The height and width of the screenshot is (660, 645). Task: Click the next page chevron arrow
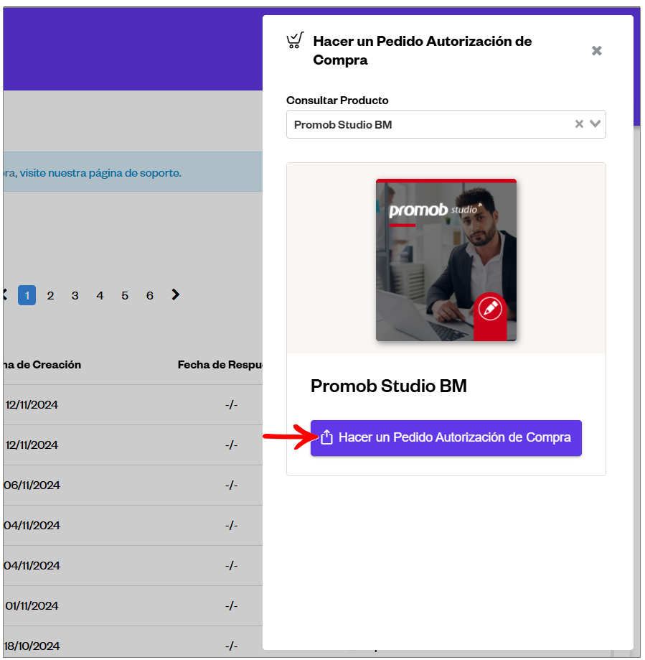point(175,294)
